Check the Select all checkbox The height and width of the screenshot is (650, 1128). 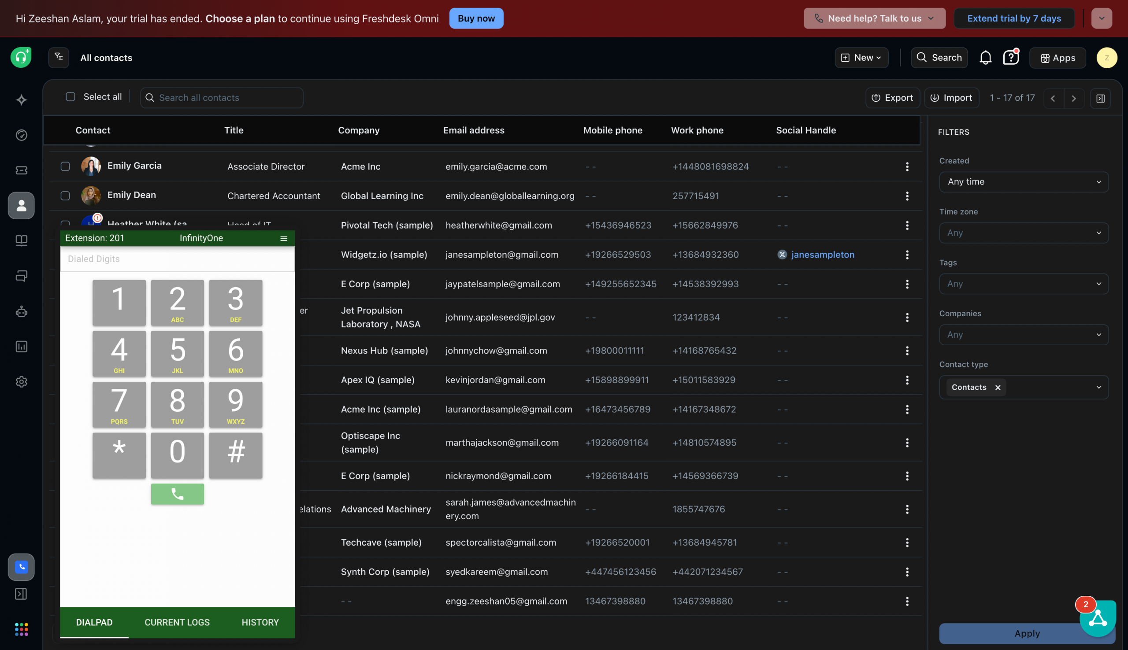click(70, 97)
